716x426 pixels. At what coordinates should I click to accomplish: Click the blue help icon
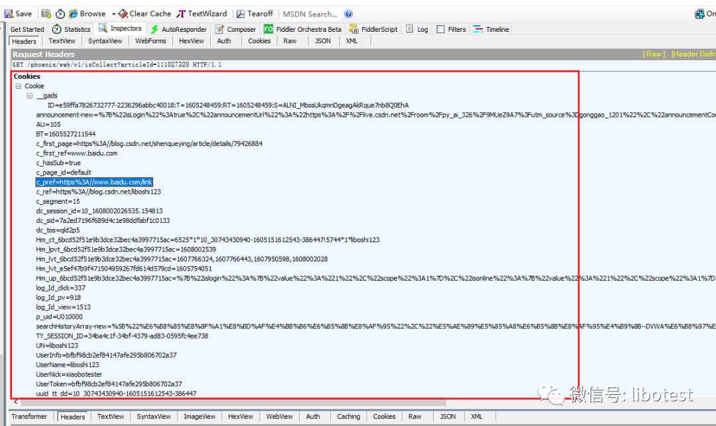[349, 14]
